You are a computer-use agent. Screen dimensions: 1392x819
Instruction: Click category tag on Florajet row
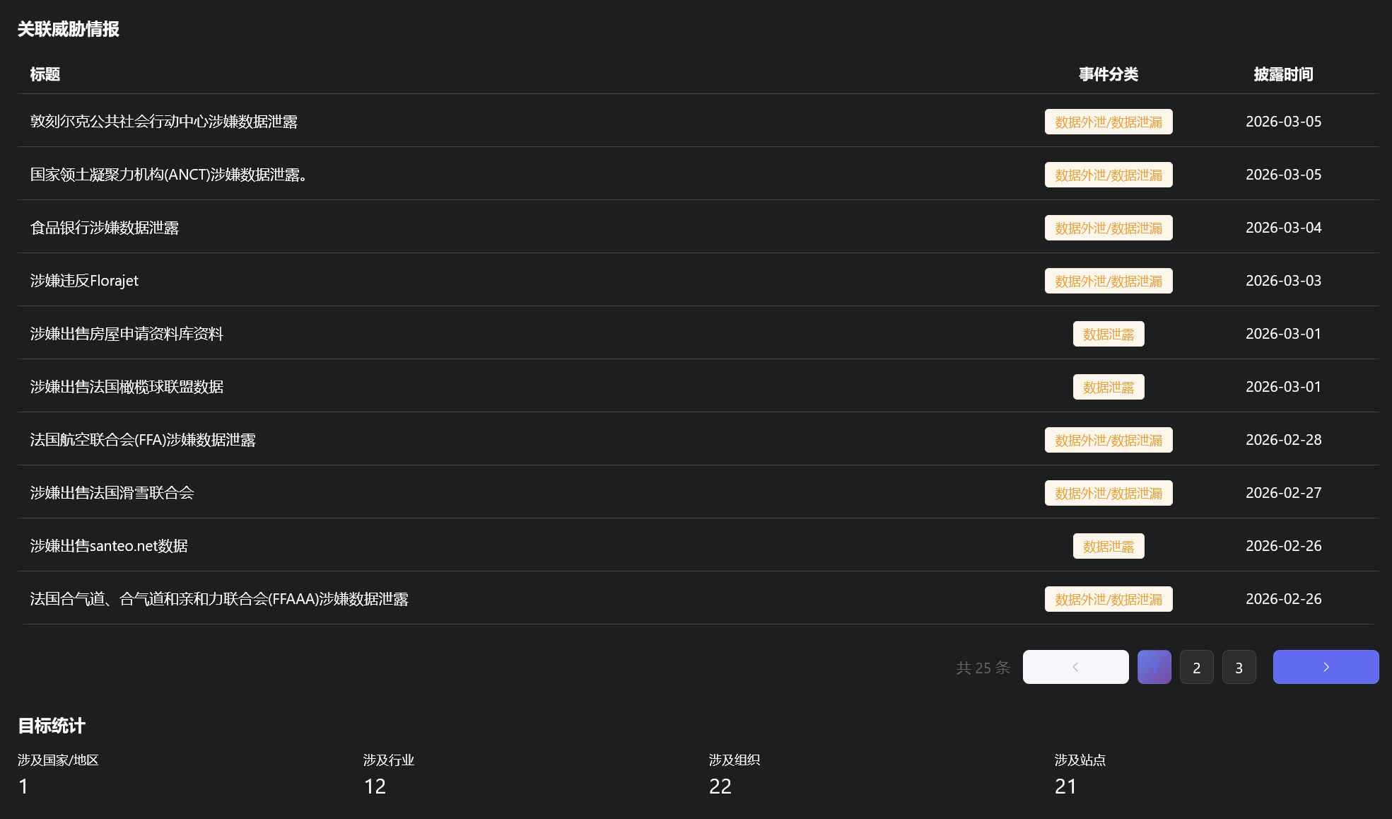coord(1108,281)
